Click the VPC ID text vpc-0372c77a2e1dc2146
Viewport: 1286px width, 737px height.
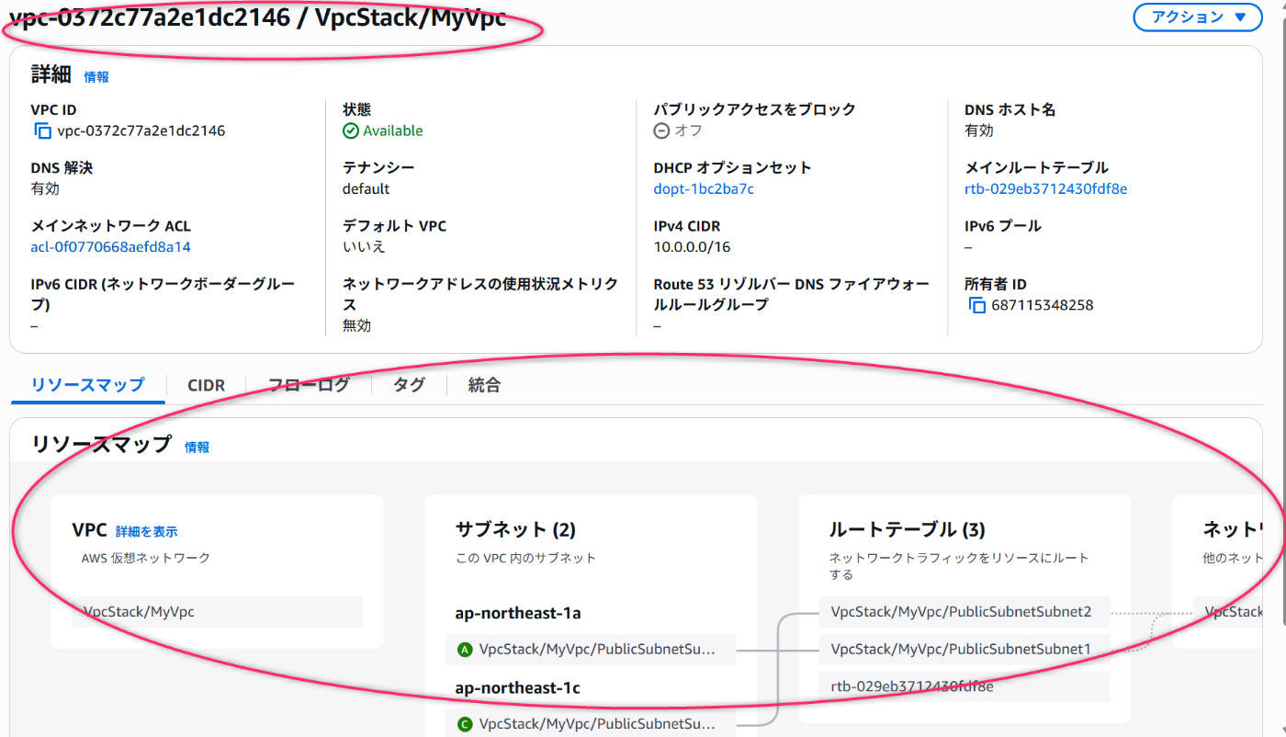tap(141, 130)
